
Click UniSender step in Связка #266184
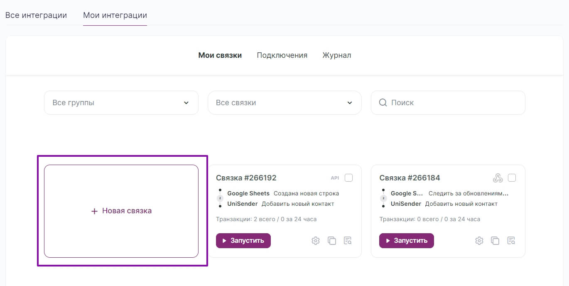coord(406,204)
